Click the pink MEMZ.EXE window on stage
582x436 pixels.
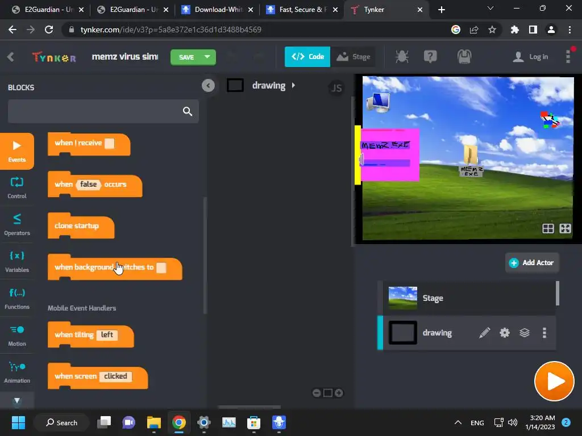389,155
